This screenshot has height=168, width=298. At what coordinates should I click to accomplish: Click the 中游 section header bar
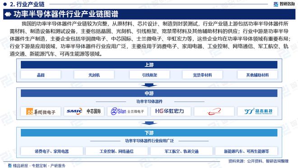[149, 93]
